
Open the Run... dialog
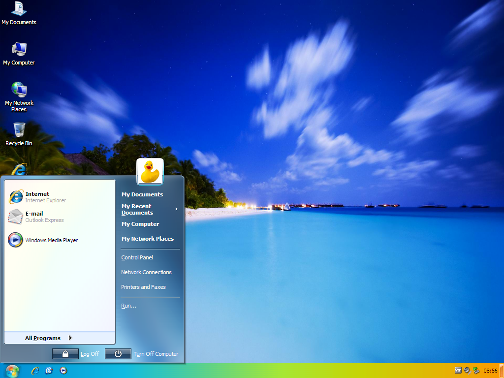(x=128, y=306)
